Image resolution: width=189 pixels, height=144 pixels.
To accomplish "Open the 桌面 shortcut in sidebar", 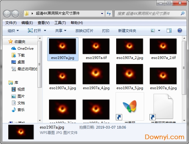I will (21, 62).
